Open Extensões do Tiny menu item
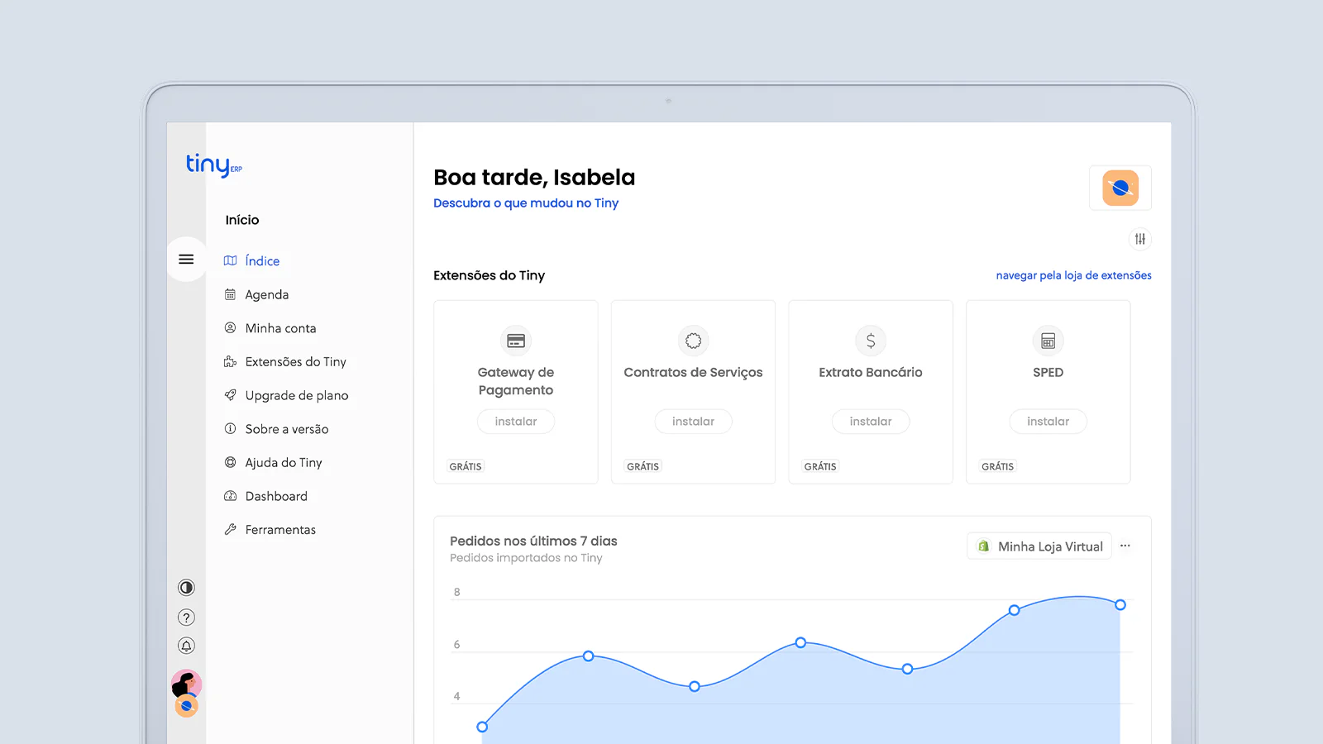Screen dimensions: 1323x744 (x=295, y=361)
